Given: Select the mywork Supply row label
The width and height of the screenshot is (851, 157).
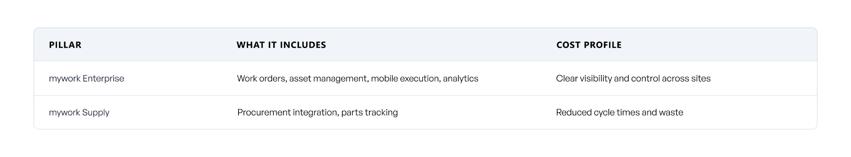Looking at the screenshot, I should pos(79,112).
